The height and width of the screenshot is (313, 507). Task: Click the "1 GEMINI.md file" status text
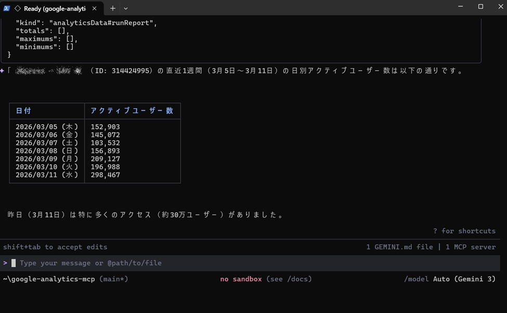[399, 247]
